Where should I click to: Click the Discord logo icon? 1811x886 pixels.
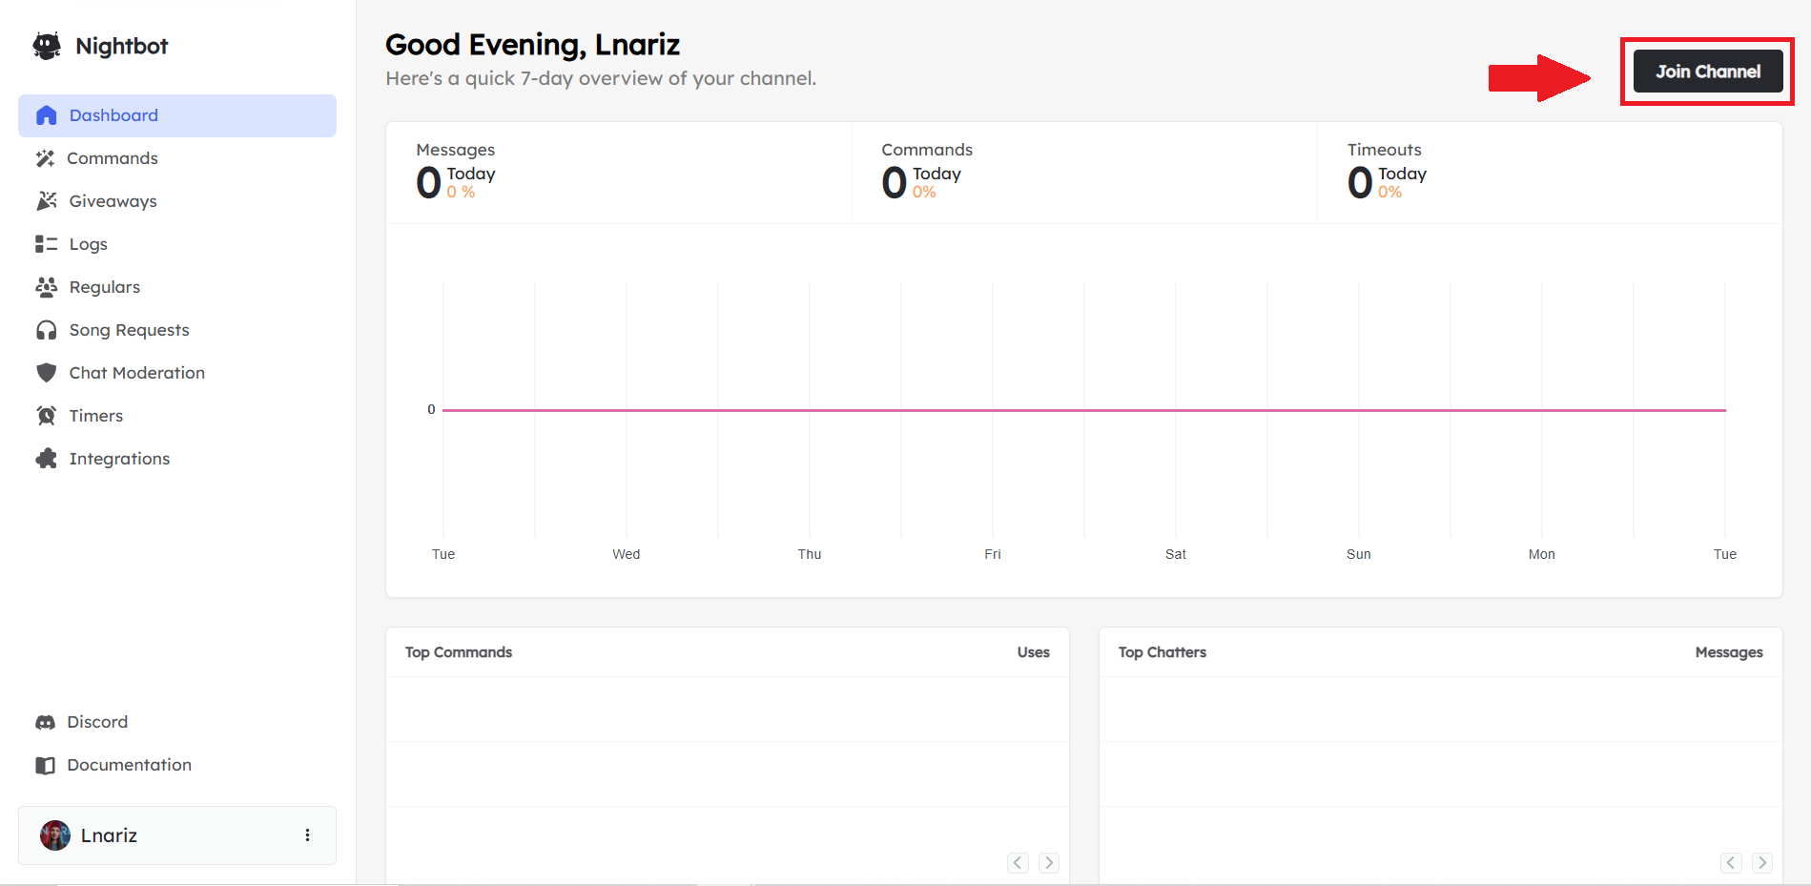tap(45, 722)
